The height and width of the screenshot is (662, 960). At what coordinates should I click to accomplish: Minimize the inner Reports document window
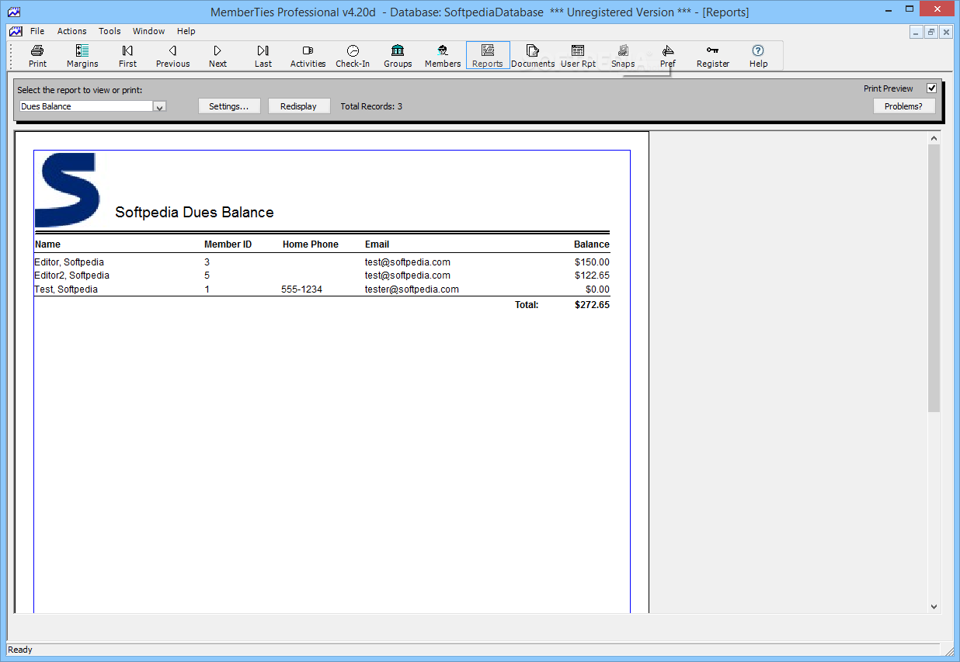pos(917,32)
